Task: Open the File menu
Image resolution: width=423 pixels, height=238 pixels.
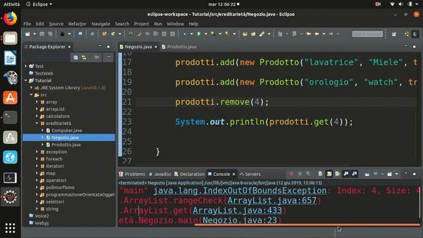Action: click(x=27, y=24)
